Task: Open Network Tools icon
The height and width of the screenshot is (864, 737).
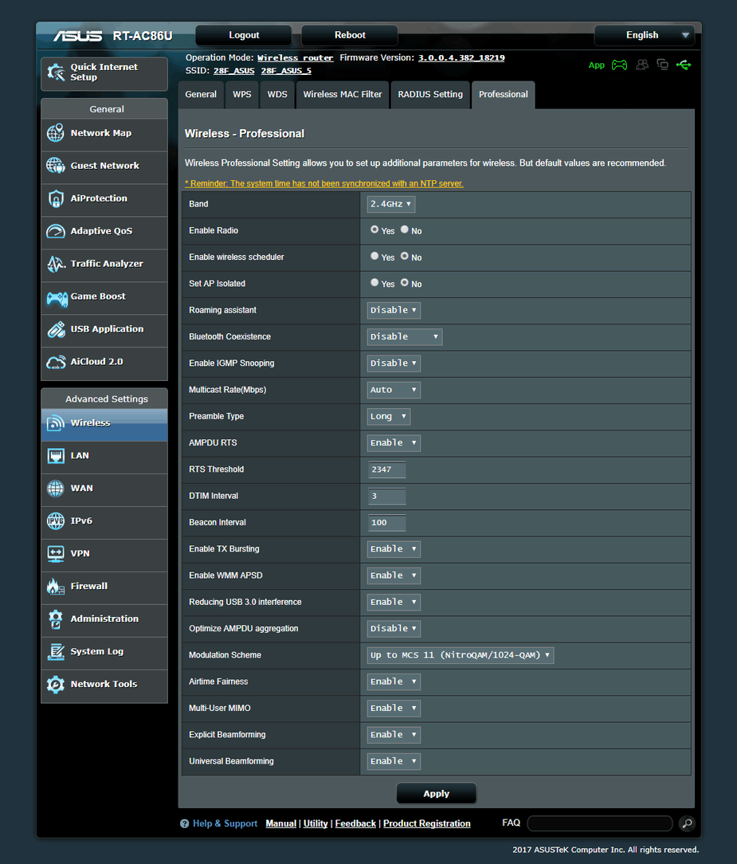Action: 56,684
